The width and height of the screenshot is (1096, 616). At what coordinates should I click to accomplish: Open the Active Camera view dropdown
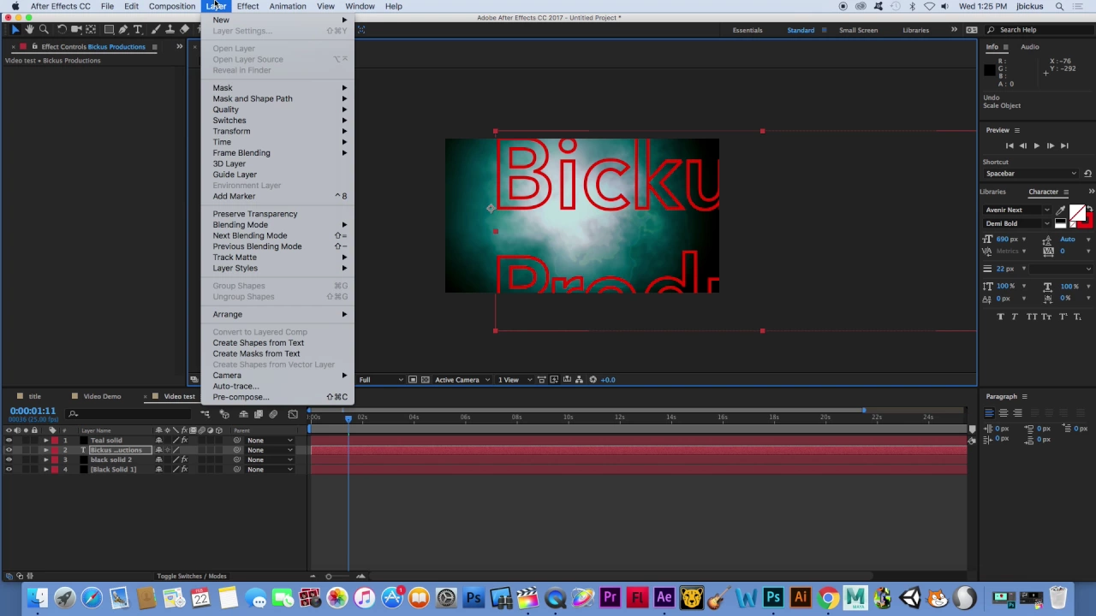click(x=462, y=380)
